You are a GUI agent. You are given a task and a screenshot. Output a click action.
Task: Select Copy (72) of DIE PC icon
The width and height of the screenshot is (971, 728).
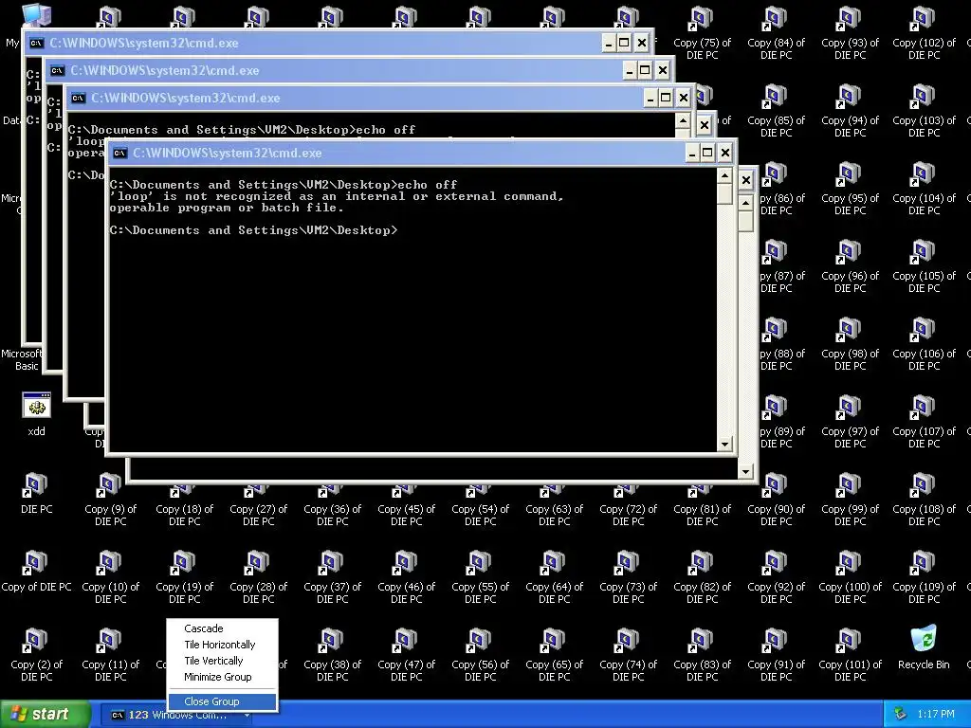point(628,506)
